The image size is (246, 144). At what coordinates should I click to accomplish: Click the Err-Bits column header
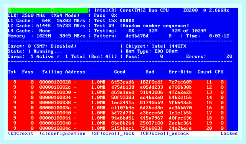click(180, 72)
